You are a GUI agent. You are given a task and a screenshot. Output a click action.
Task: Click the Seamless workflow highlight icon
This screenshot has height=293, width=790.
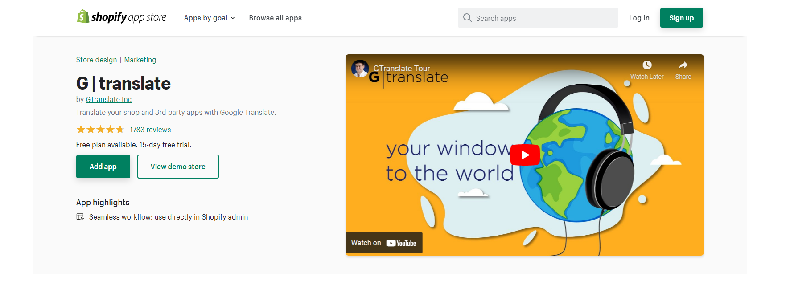(x=80, y=217)
